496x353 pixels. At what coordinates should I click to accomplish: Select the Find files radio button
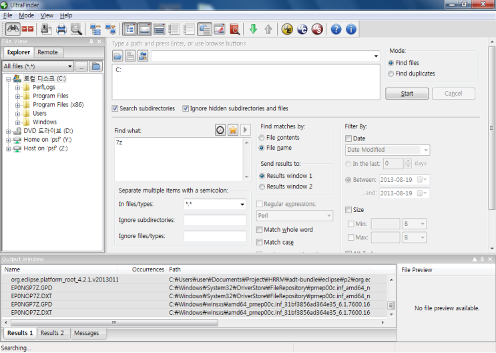tap(391, 63)
